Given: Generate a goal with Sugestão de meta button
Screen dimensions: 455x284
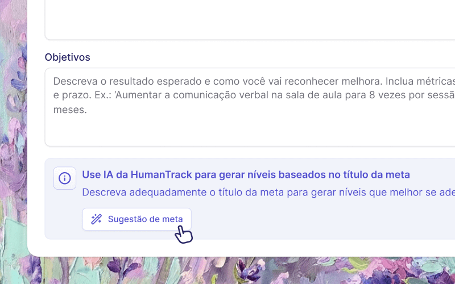Looking at the screenshot, I should [x=136, y=219].
